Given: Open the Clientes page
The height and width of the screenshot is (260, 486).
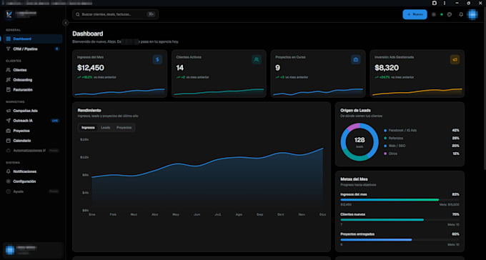Looking at the screenshot, I should 33,70.
